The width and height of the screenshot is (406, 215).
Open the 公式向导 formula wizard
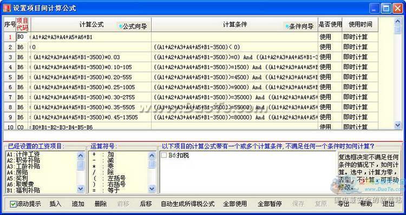tap(133, 26)
